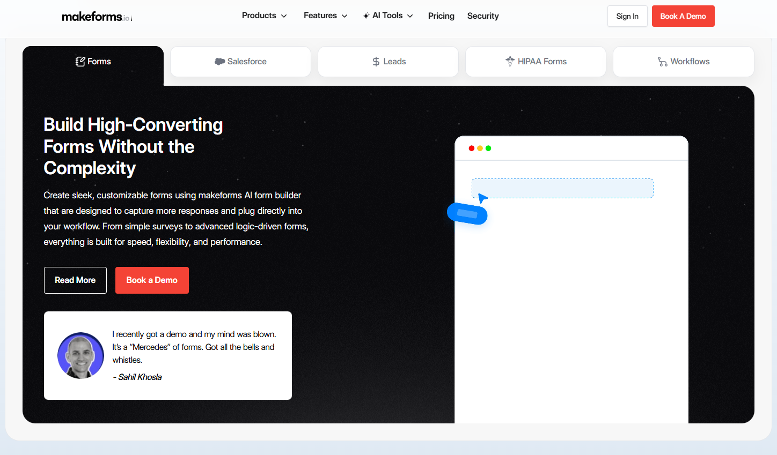Switch to the HIPAA Forms tab
Viewport: 777px width, 455px height.
[536, 62]
